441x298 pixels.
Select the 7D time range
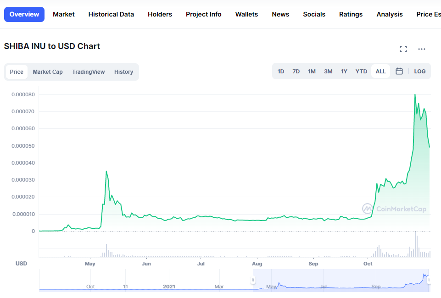296,72
